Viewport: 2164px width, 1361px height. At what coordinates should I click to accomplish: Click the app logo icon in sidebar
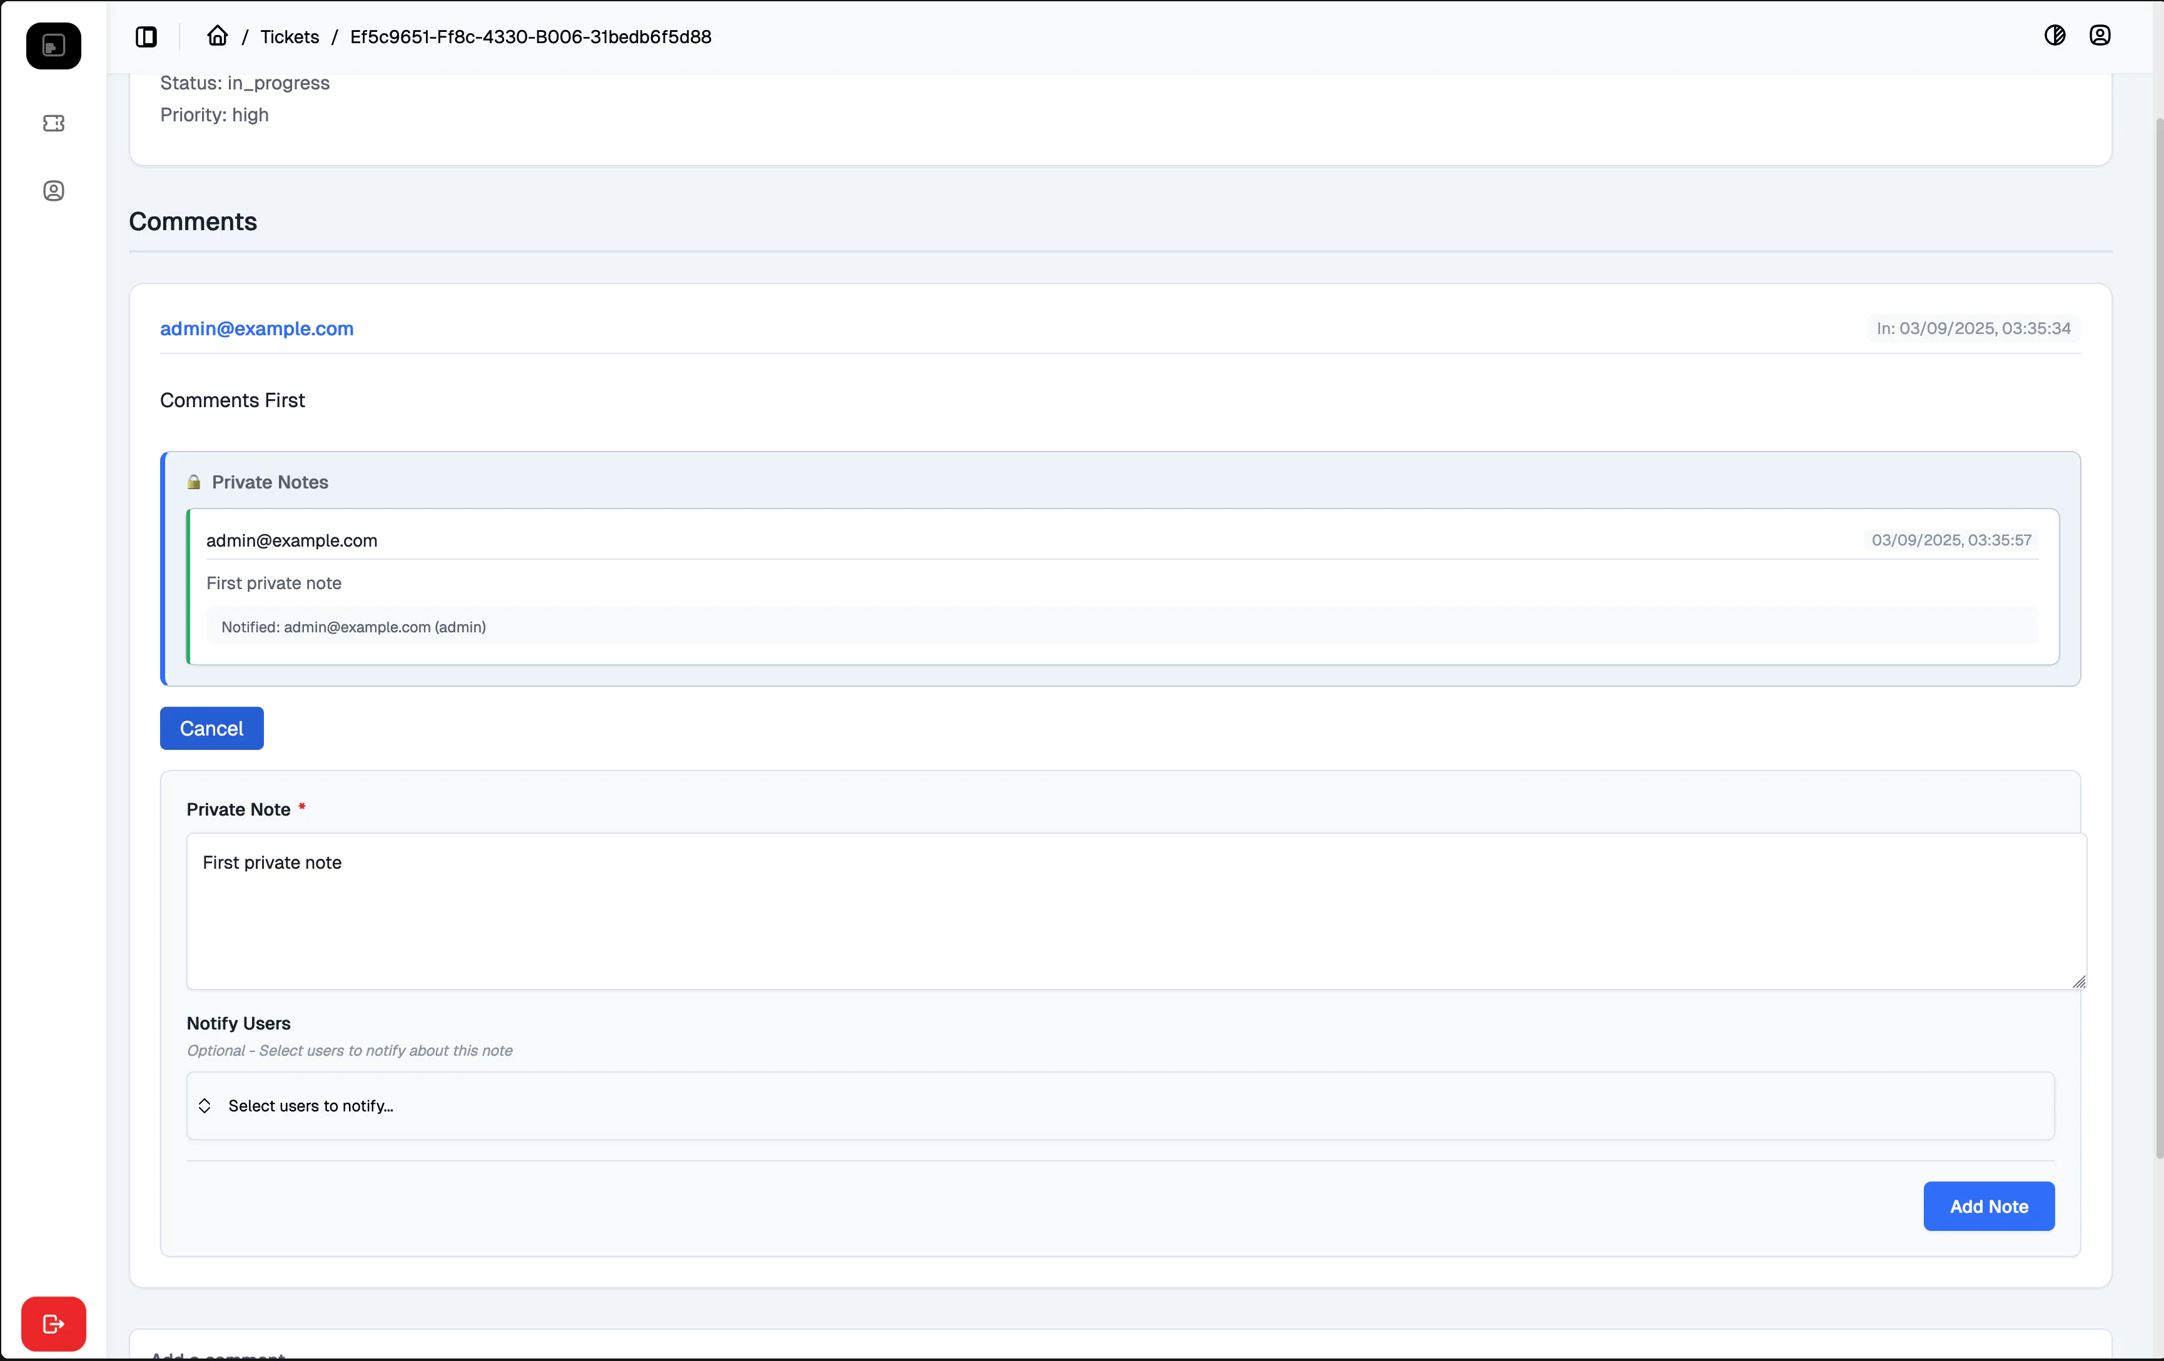tap(53, 46)
